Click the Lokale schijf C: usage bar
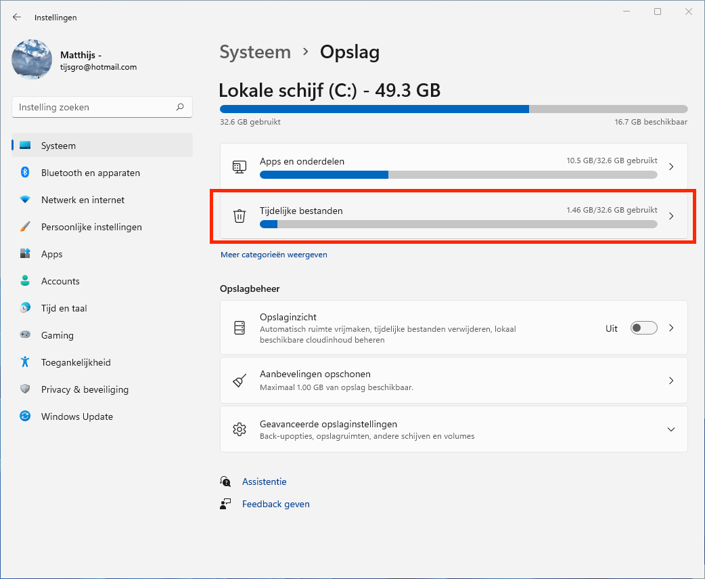The image size is (705, 579). (453, 109)
